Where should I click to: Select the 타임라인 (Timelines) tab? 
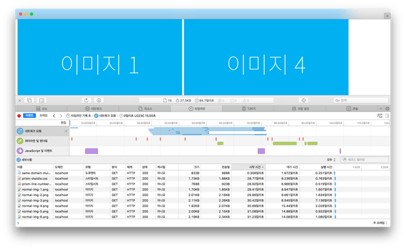pos(197,109)
